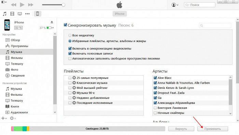Toggle Включать голосовые записи checkbox
Screen dimensions: 239x135
click(70, 54)
